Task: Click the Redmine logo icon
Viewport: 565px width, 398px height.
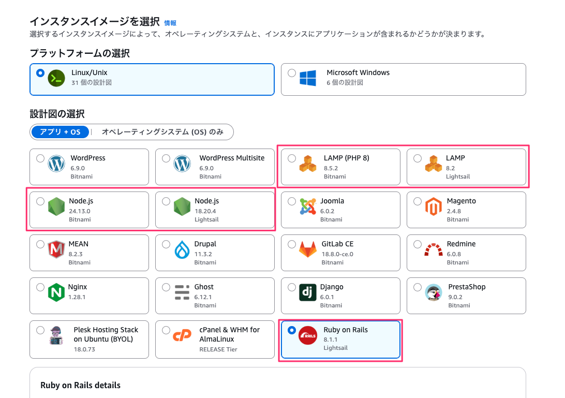Action: pyautogui.click(x=433, y=249)
